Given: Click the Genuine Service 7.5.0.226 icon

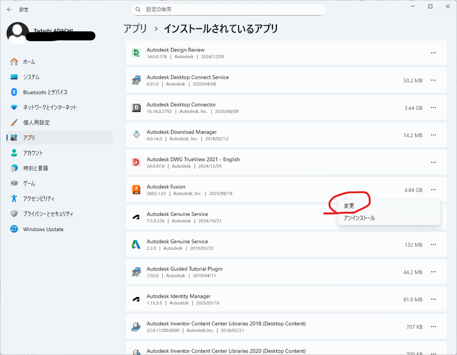Looking at the screenshot, I should click(x=136, y=217).
